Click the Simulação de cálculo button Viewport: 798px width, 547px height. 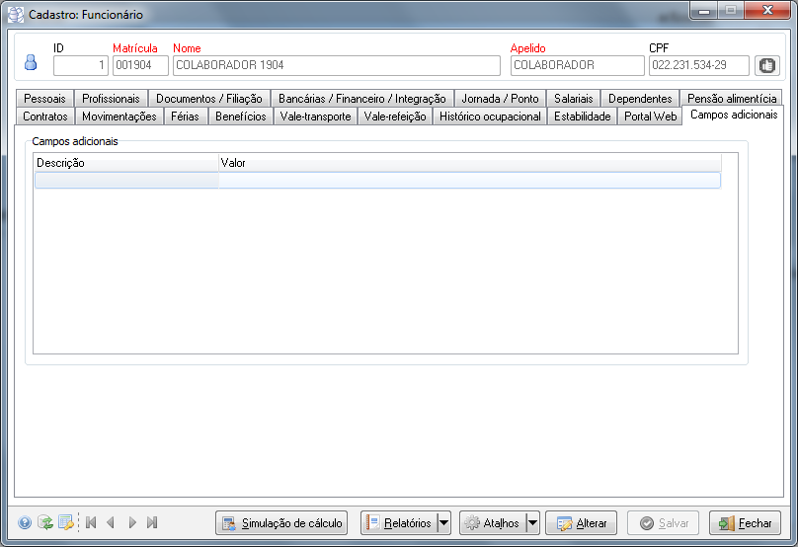pyautogui.click(x=281, y=523)
